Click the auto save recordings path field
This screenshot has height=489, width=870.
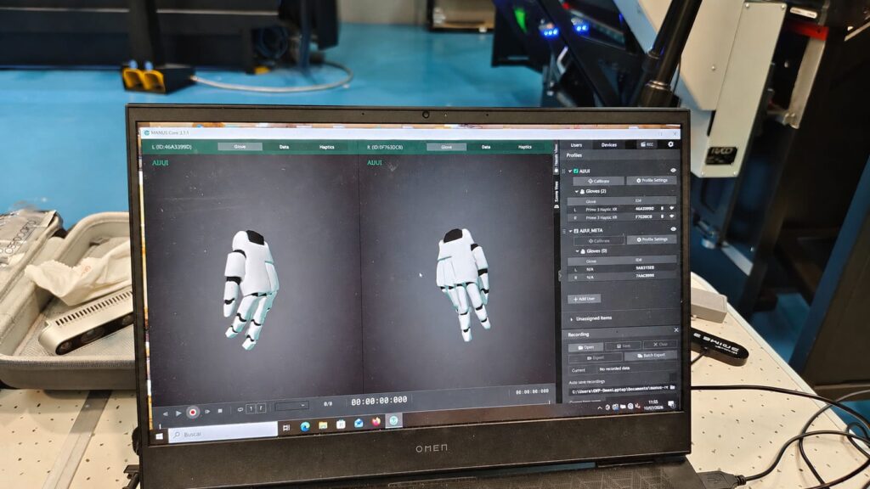[619, 390]
